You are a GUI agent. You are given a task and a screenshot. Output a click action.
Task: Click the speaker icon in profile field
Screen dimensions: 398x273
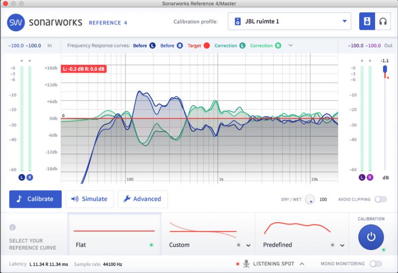pyautogui.click(x=238, y=21)
